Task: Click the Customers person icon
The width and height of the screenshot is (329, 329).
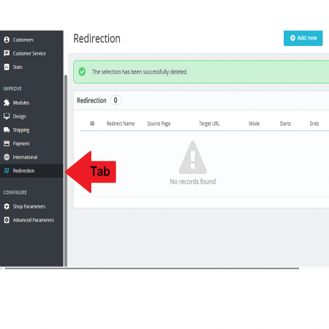Action: pyautogui.click(x=7, y=39)
